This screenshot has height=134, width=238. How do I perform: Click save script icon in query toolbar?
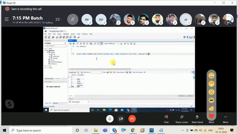tap(74, 44)
